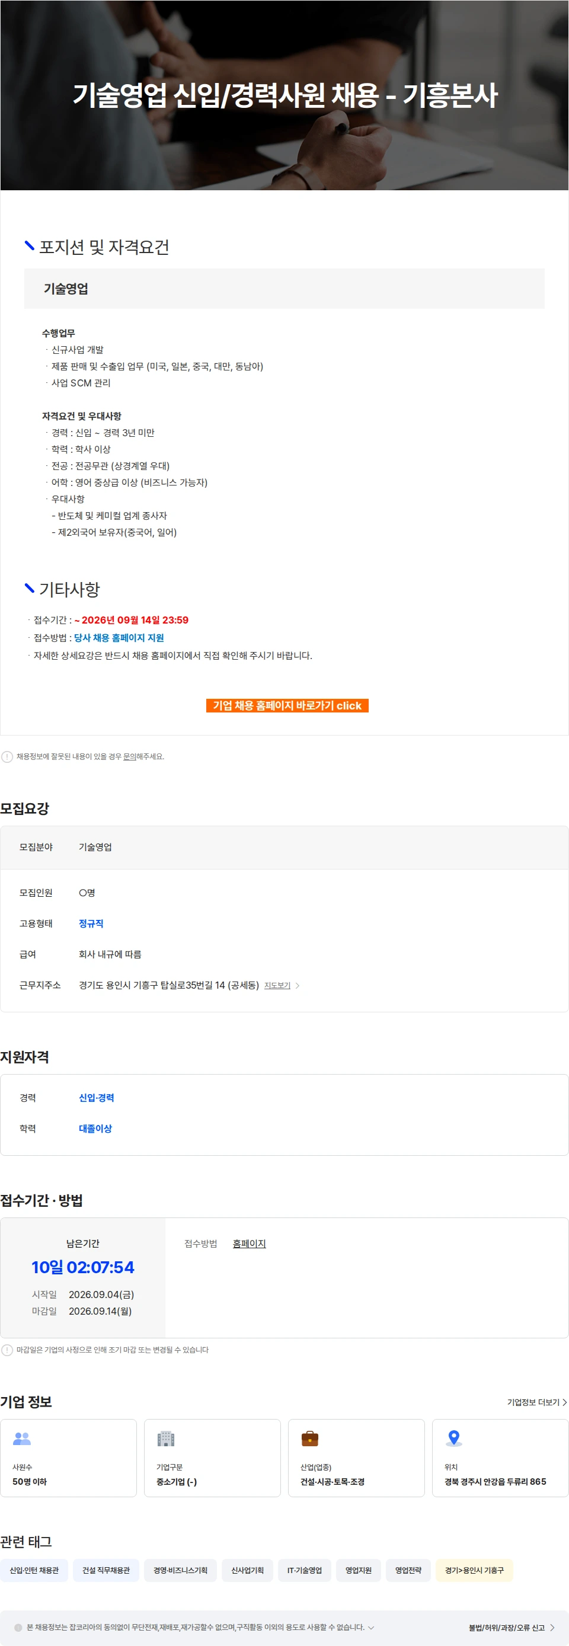Click the info icon beside 마감일은 기업의 사정 notice
Image resolution: width=569 pixels, height=1646 pixels.
click(x=7, y=1350)
